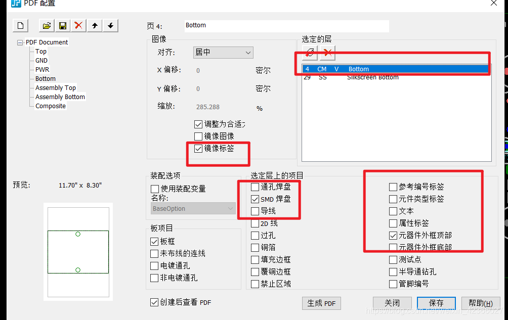The image size is (508, 320).
Task: Enable 参考编号标签 checkbox
Action: (x=393, y=187)
